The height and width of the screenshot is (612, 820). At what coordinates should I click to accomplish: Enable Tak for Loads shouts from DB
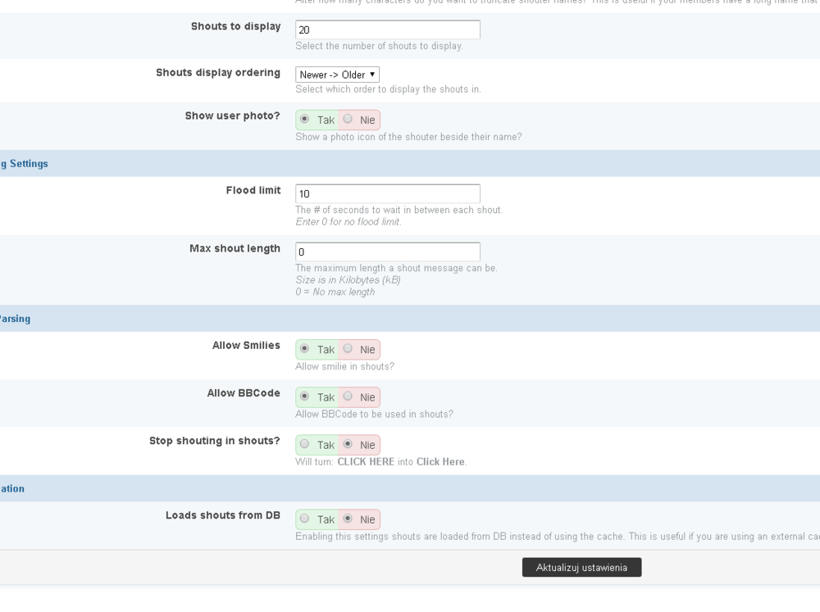click(x=305, y=519)
